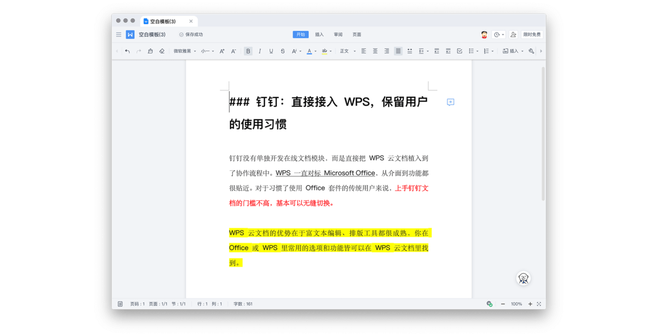Click toolbar scroll right arrow
The width and height of the screenshot is (658, 336).
pyautogui.click(x=541, y=51)
